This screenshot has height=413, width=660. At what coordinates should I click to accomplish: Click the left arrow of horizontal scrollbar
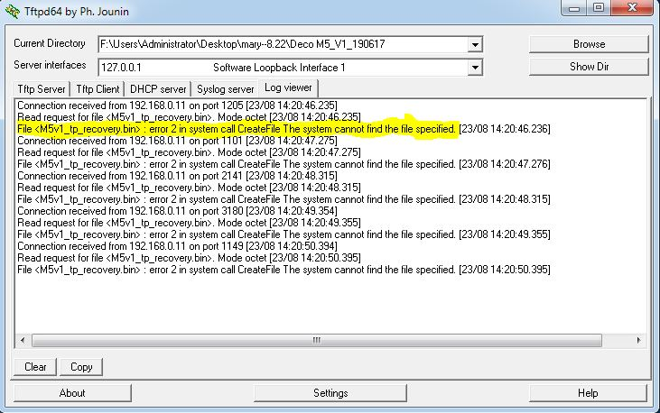click(23, 340)
